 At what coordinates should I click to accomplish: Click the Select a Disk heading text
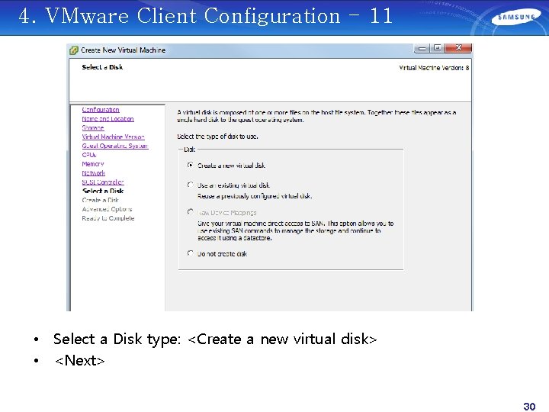(x=102, y=67)
